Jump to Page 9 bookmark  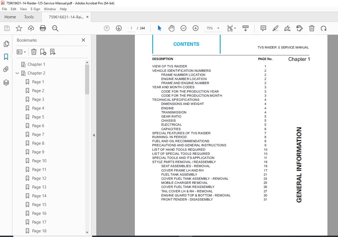[x=38, y=152]
